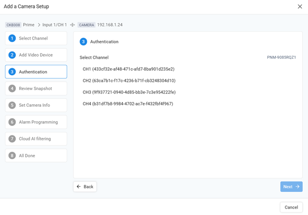Image resolution: width=308 pixels, height=215 pixels.
Task: Click the connection icon before CAMERA
Action: point(73,25)
